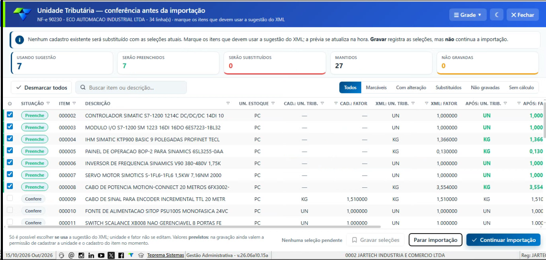Screen dimensions: 546x260
Task: Click XML factor value 3,554000
Action: click(447, 187)
